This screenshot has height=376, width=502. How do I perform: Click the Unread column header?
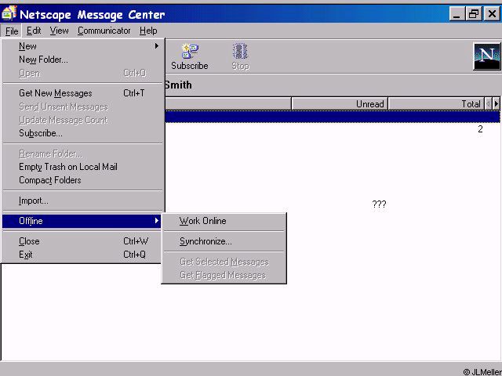[340, 104]
